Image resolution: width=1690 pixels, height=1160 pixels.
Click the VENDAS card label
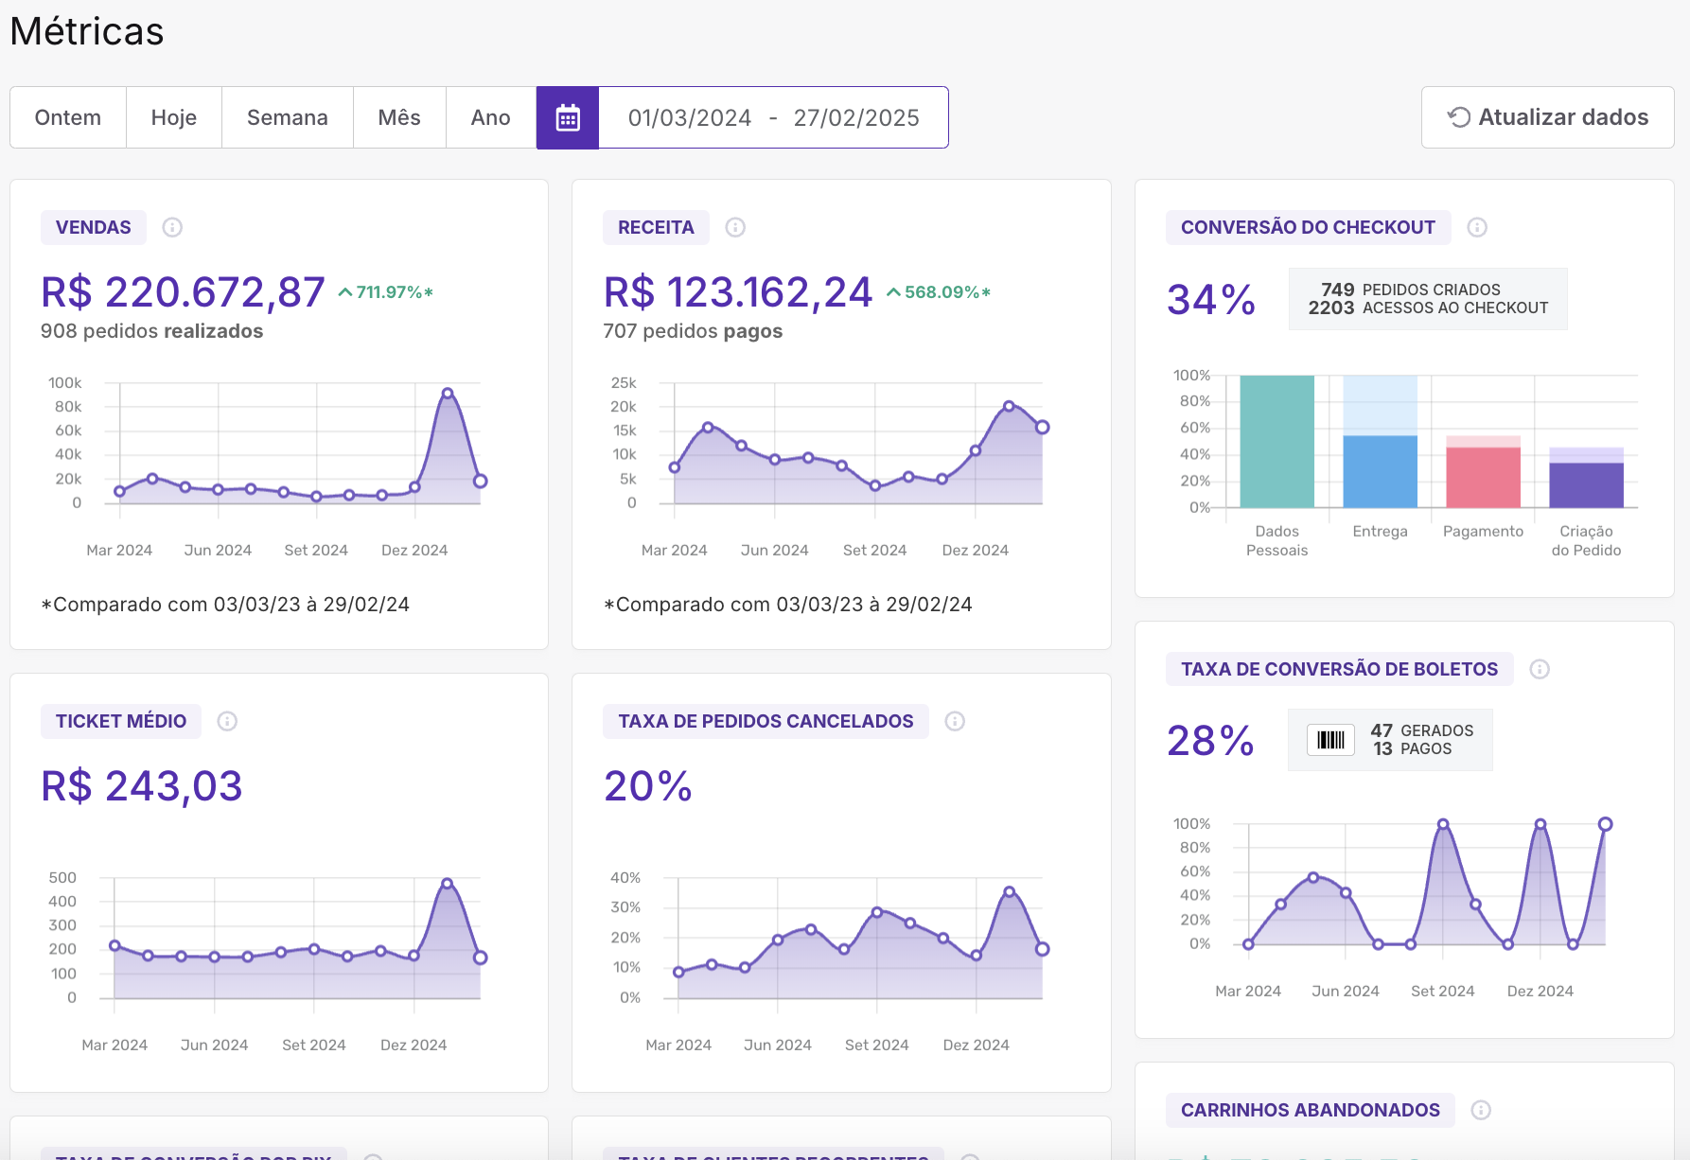[94, 227]
